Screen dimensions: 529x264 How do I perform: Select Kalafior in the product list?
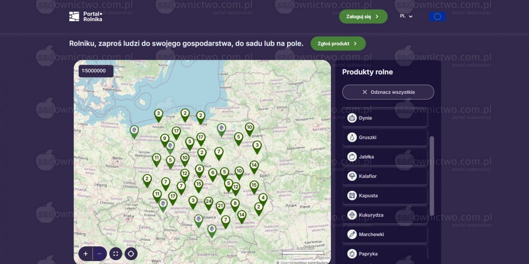pyautogui.click(x=385, y=176)
